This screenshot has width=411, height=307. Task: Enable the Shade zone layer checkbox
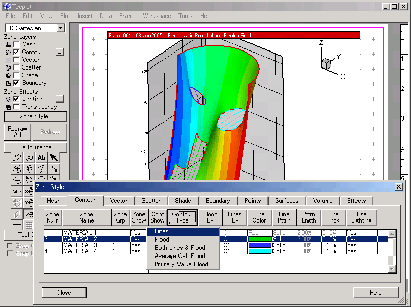16,75
